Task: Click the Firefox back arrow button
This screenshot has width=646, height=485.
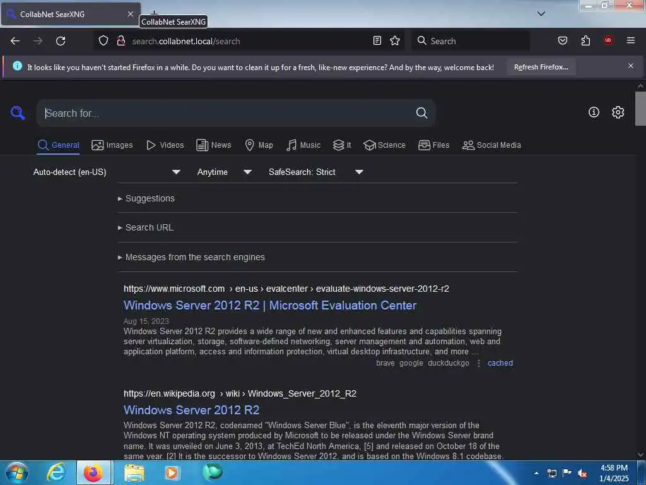Action: (15, 41)
